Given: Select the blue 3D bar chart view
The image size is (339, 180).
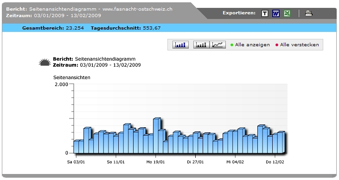Looking at the screenshot, I should tap(180, 45).
